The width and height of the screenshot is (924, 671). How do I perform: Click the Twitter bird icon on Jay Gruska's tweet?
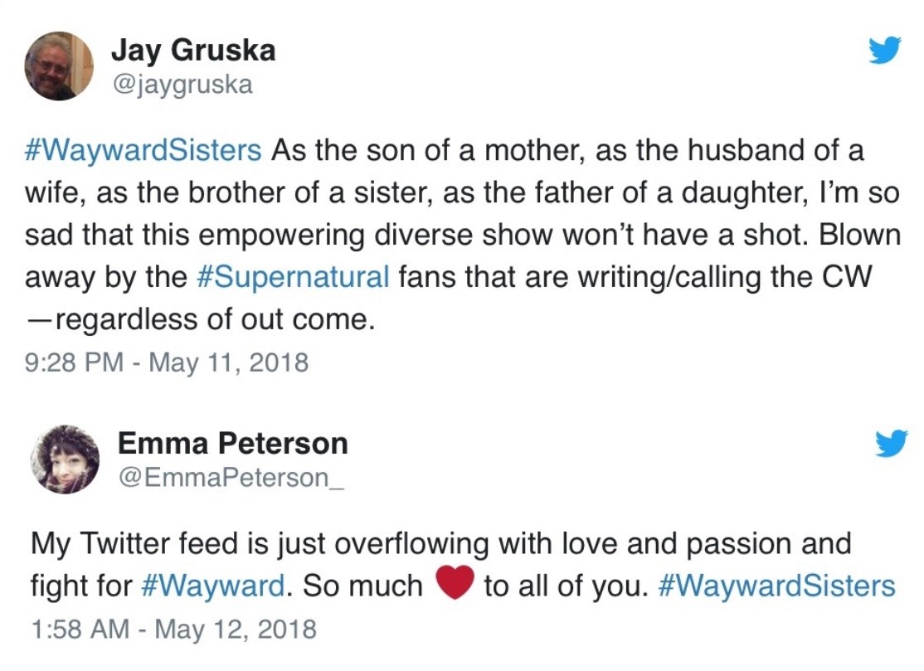tap(884, 52)
